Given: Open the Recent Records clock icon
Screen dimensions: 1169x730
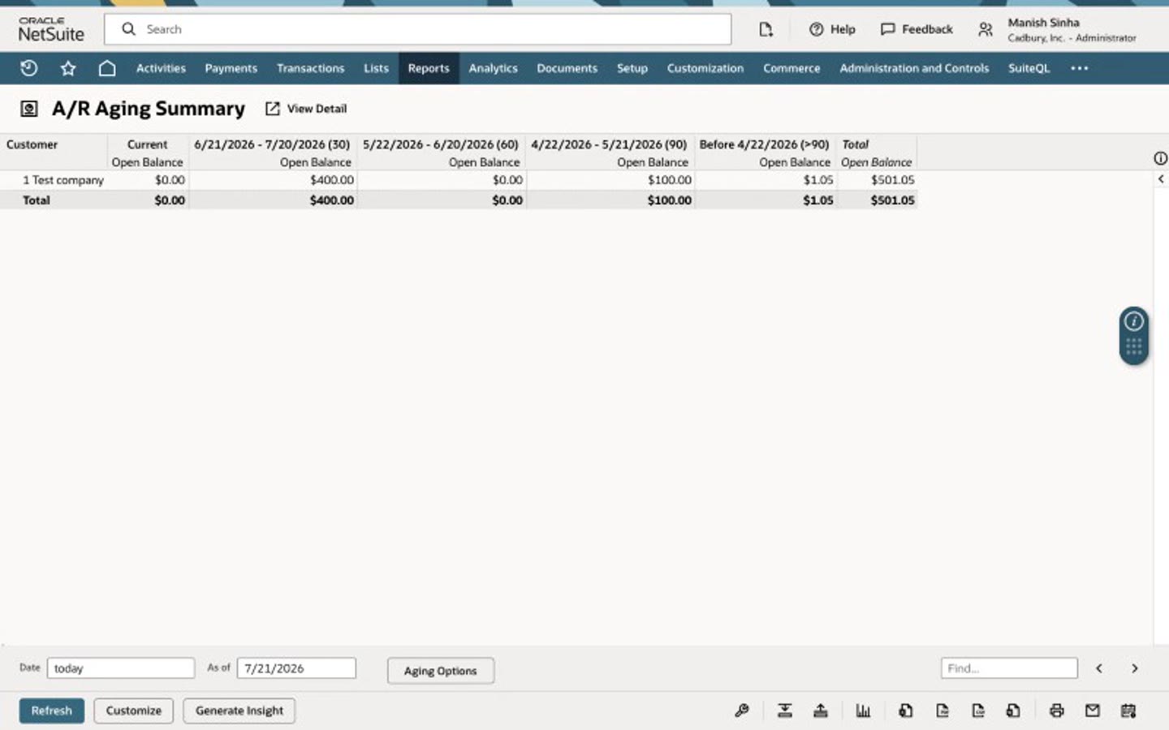Looking at the screenshot, I should 29,68.
